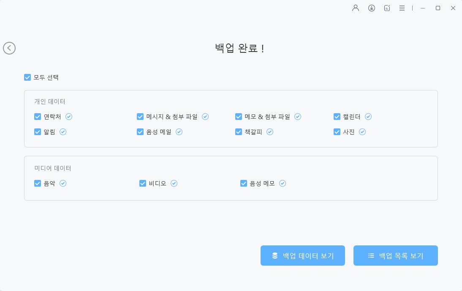Image resolution: width=462 pixels, height=291 pixels.
Task: Uncheck the 연락처 checkbox
Action: [x=38, y=117]
